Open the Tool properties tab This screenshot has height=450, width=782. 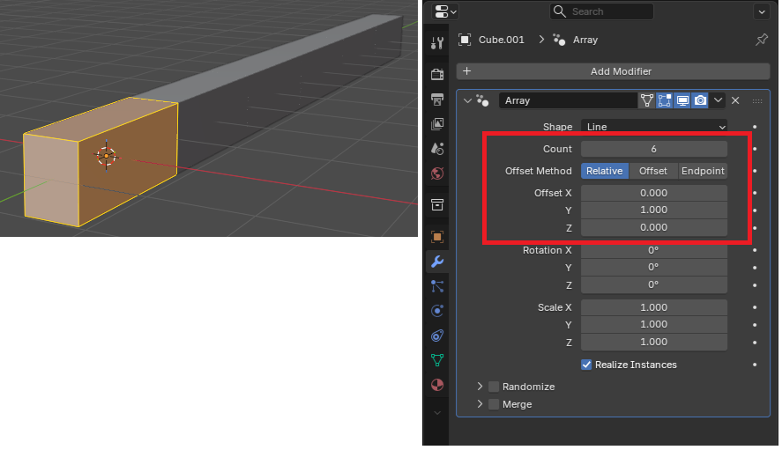(x=437, y=43)
